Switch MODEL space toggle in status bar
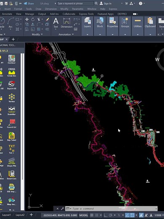164x219 pixels. tap(84, 215)
